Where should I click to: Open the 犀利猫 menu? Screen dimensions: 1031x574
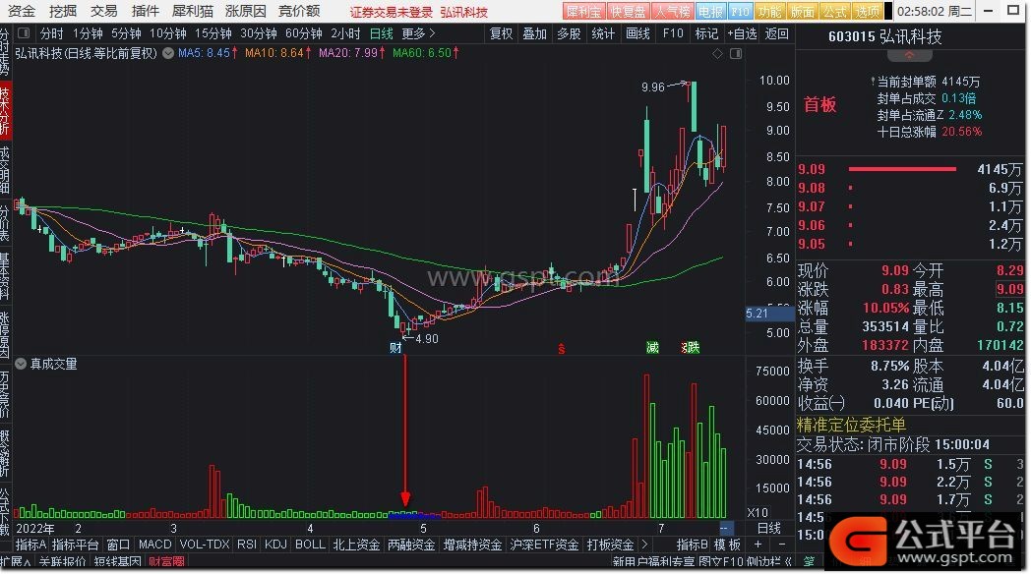pyautogui.click(x=193, y=11)
